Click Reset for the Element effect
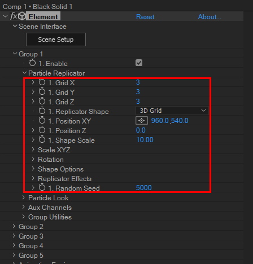 pos(145,17)
